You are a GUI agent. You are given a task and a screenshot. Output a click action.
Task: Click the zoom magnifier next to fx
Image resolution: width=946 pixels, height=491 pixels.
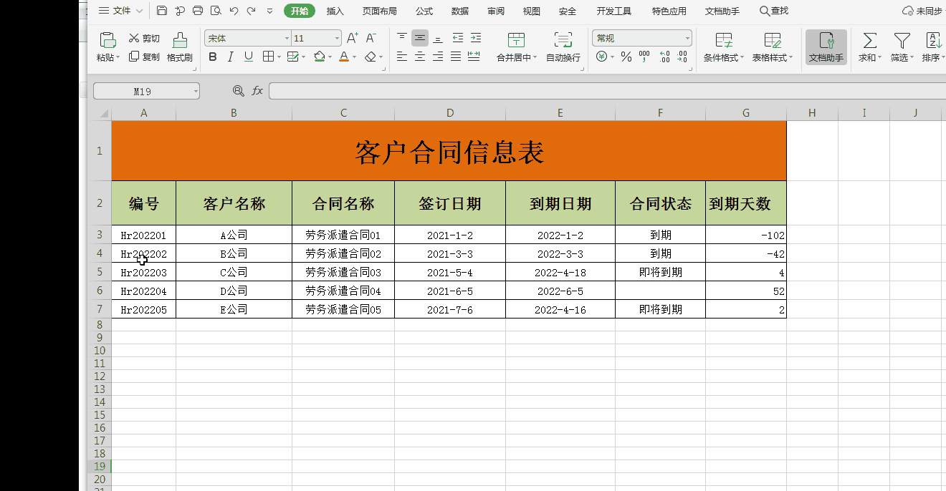pos(239,91)
